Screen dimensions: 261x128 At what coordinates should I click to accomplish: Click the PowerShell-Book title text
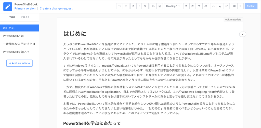(x=26, y=4)
